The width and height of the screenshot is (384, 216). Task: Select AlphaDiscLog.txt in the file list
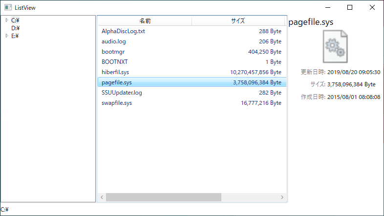click(192, 31)
